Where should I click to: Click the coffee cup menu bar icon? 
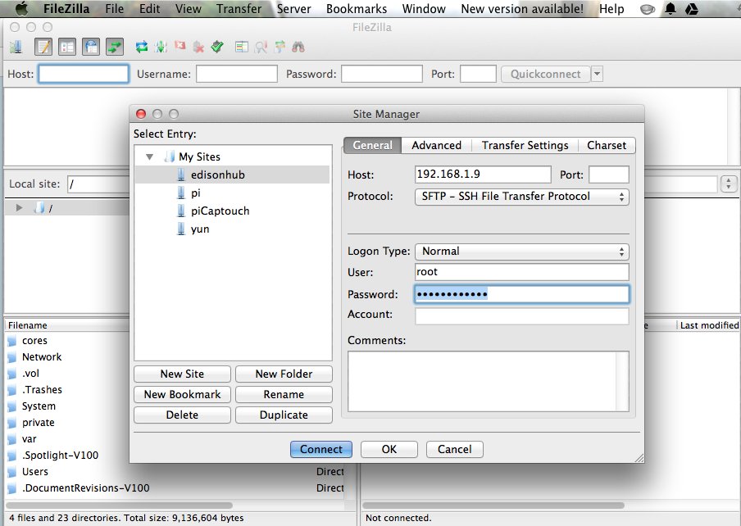pos(648,9)
